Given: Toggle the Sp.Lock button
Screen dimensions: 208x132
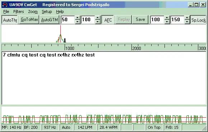Looking at the screenshot, I should (198, 20).
